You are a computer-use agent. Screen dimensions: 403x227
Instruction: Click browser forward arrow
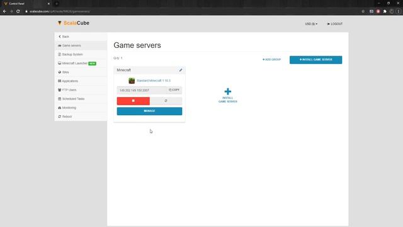(11, 11)
